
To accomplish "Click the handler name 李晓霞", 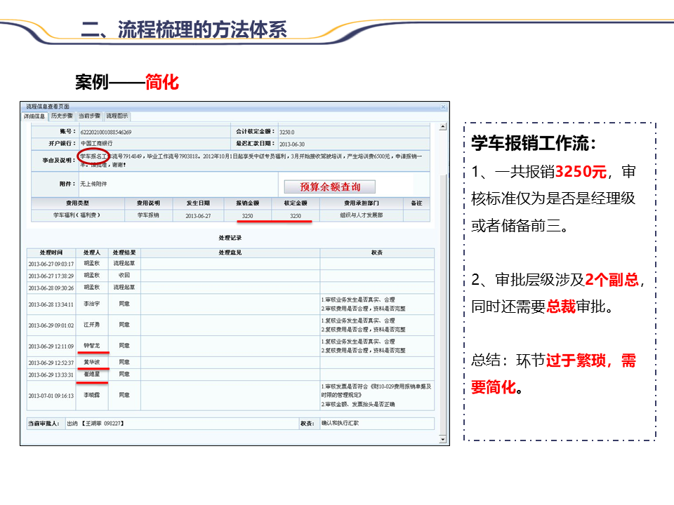I will 91,395.
